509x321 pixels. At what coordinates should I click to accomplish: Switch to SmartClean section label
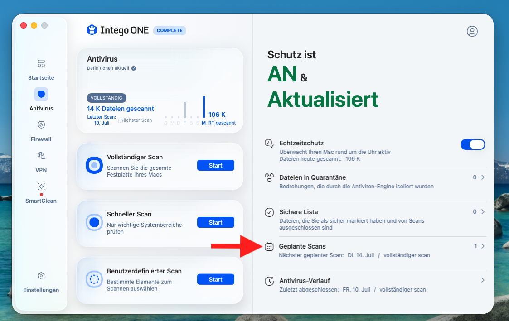click(x=41, y=201)
